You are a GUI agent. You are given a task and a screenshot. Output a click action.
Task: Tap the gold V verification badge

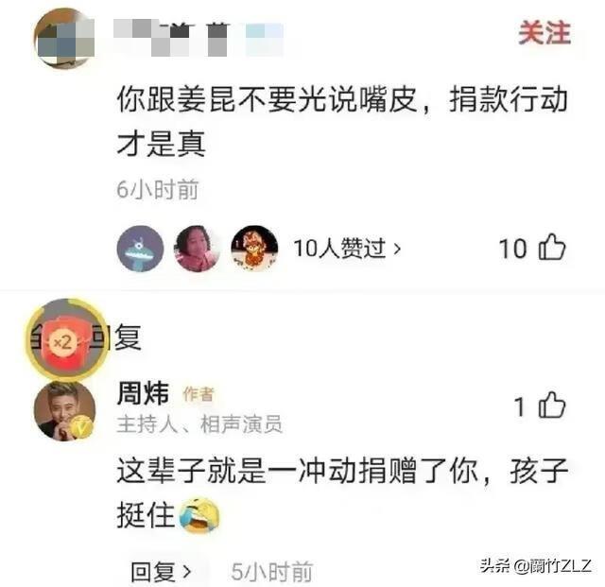[81, 427]
